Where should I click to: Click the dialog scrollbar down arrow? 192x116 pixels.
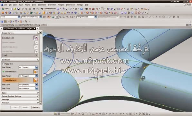click(x=41, y=103)
